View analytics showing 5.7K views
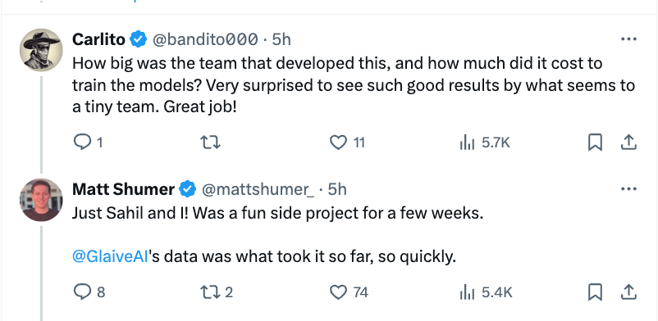 pyautogui.click(x=484, y=143)
